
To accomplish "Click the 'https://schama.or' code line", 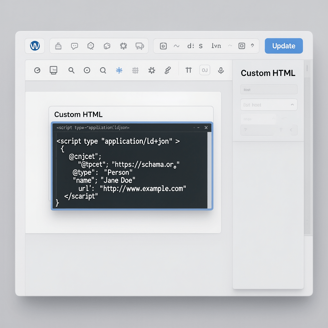I will pyautogui.click(x=129, y=165).
